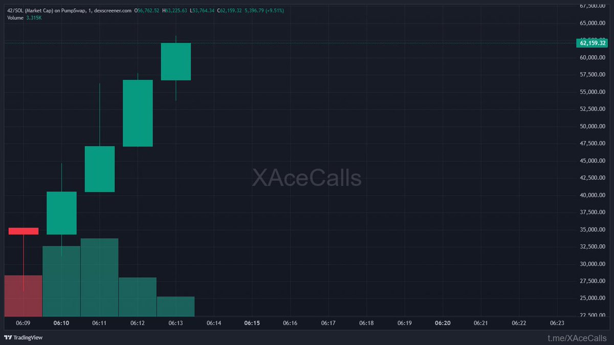Click the 06:23 time axis label

(x=557, y=323)
